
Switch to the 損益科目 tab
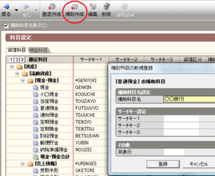click(38, 50)
